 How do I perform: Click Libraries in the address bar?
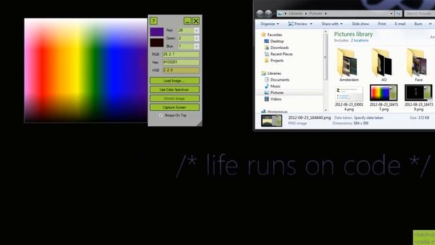[x=296, y=14]
